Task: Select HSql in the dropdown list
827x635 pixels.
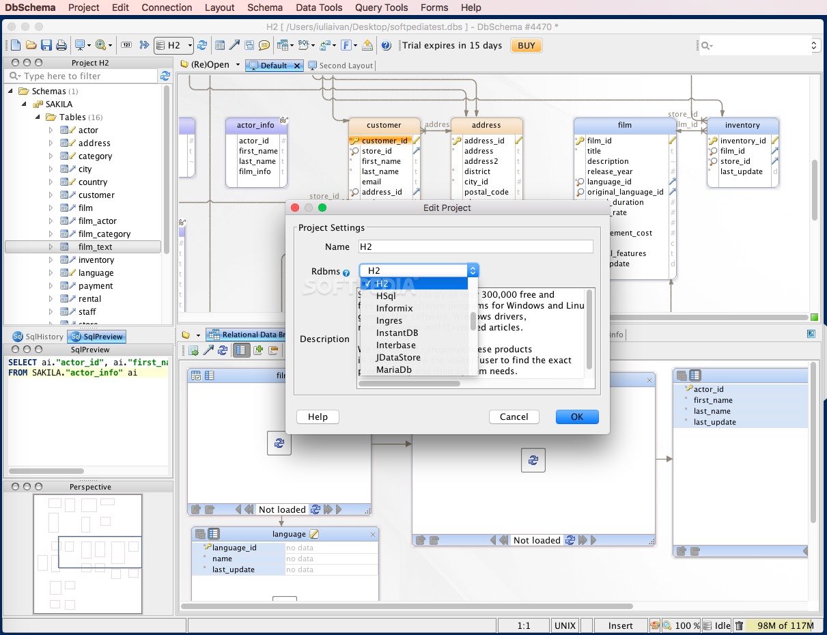Action: click(x=414, y=296)
